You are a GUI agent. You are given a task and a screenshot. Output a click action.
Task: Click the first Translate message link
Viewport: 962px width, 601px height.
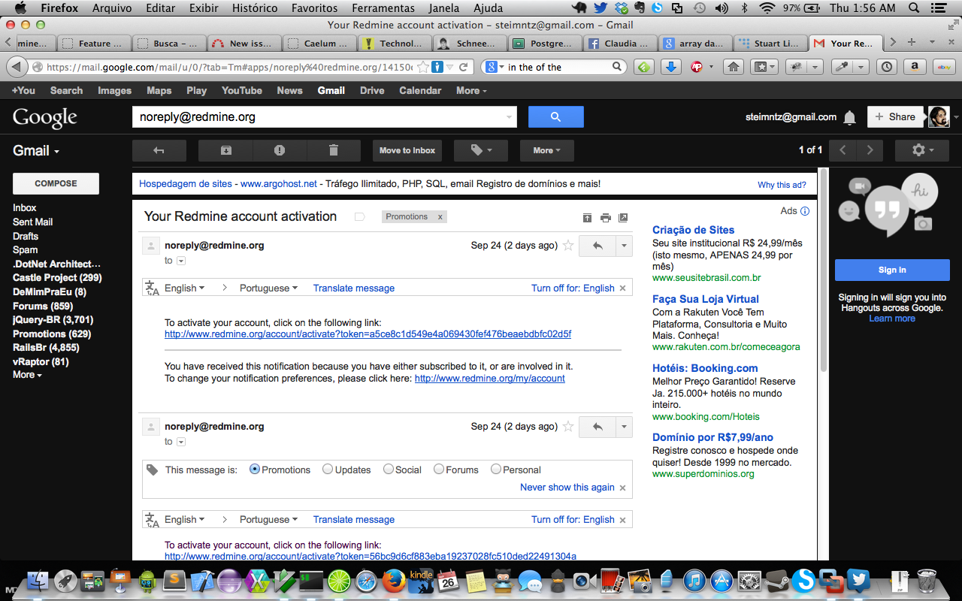click(354, 288)
